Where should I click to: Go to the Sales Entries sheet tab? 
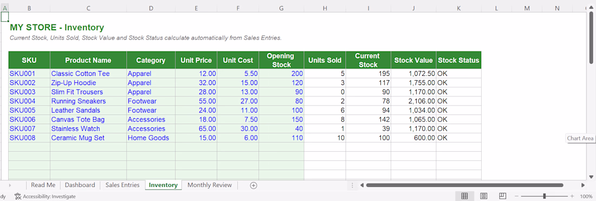pyautogui.click(x=122, y=185)
